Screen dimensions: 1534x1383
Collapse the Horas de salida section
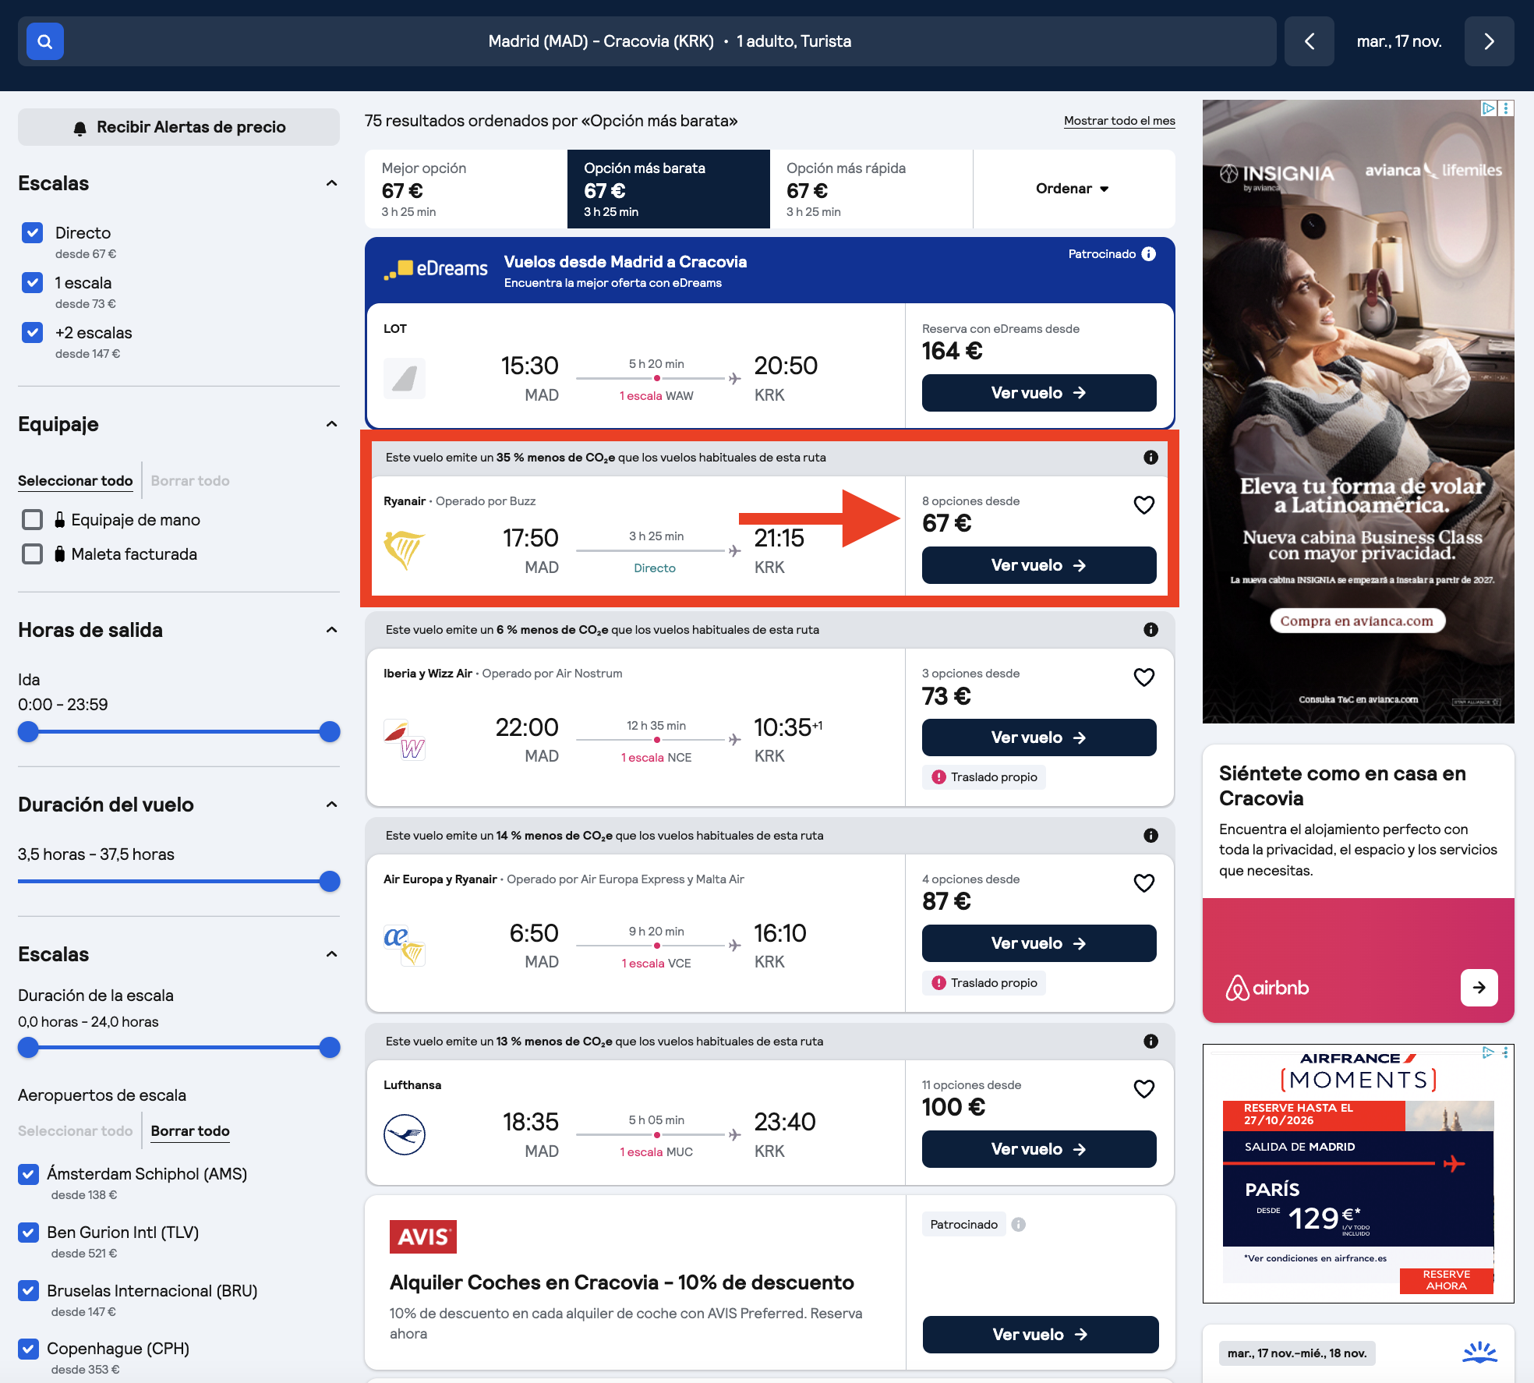pyautogui.click(x=331, y=630)
